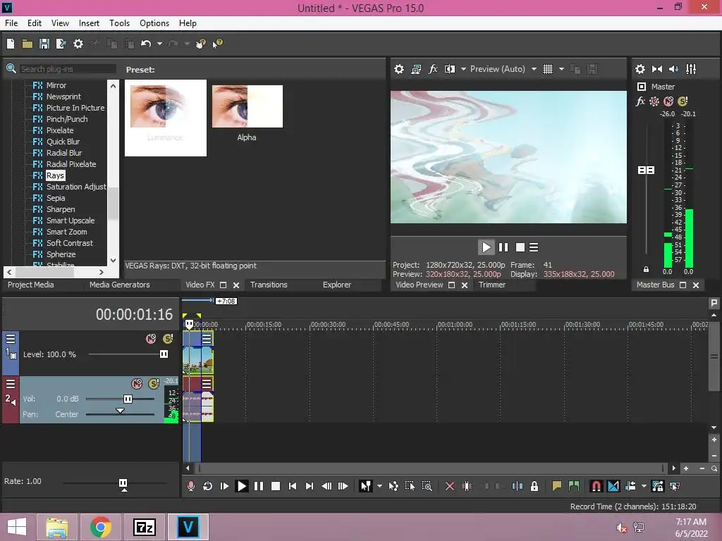Toggle Loop Playback button
This screenshot has height=541, width=722.
point(208,486)
